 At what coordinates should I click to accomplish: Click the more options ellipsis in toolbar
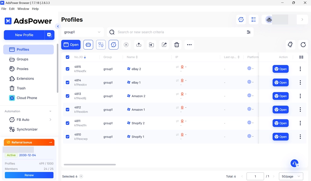189,45
